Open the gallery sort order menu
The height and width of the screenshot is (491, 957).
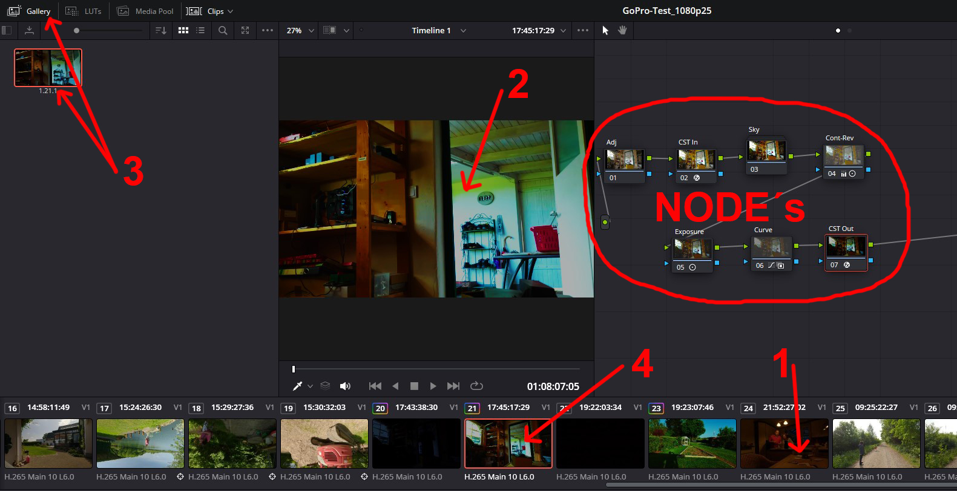tap(161, 30)
